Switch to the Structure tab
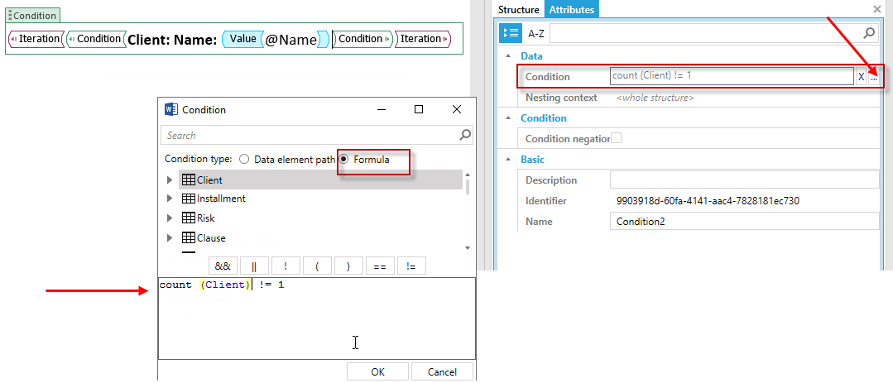 (x=518, y=10)
